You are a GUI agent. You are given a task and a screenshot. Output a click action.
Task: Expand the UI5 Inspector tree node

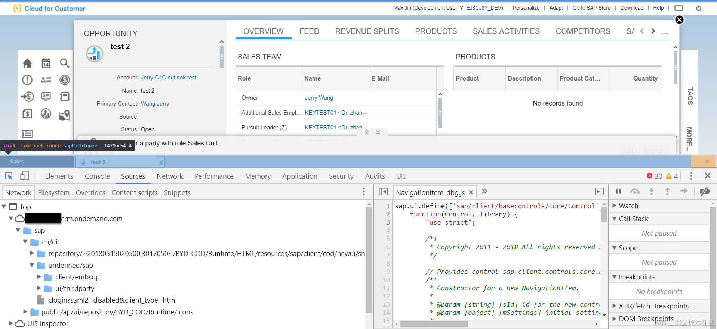(x=11, y=323)
